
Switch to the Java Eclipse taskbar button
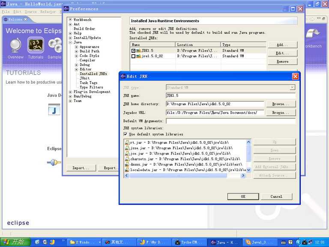coord(224,242)
